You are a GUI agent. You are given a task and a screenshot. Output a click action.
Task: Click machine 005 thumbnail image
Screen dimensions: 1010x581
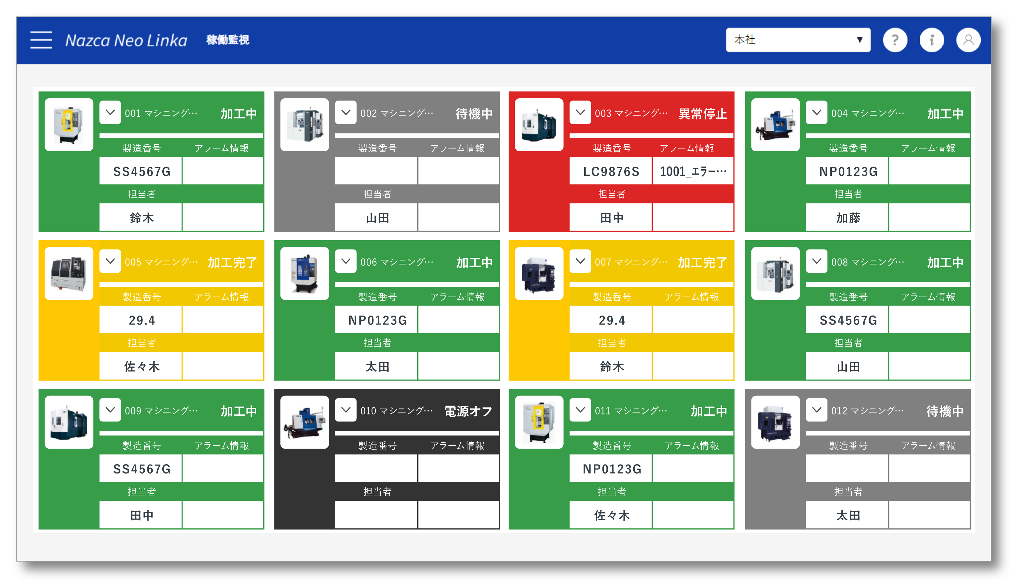(x=69, y=273)
